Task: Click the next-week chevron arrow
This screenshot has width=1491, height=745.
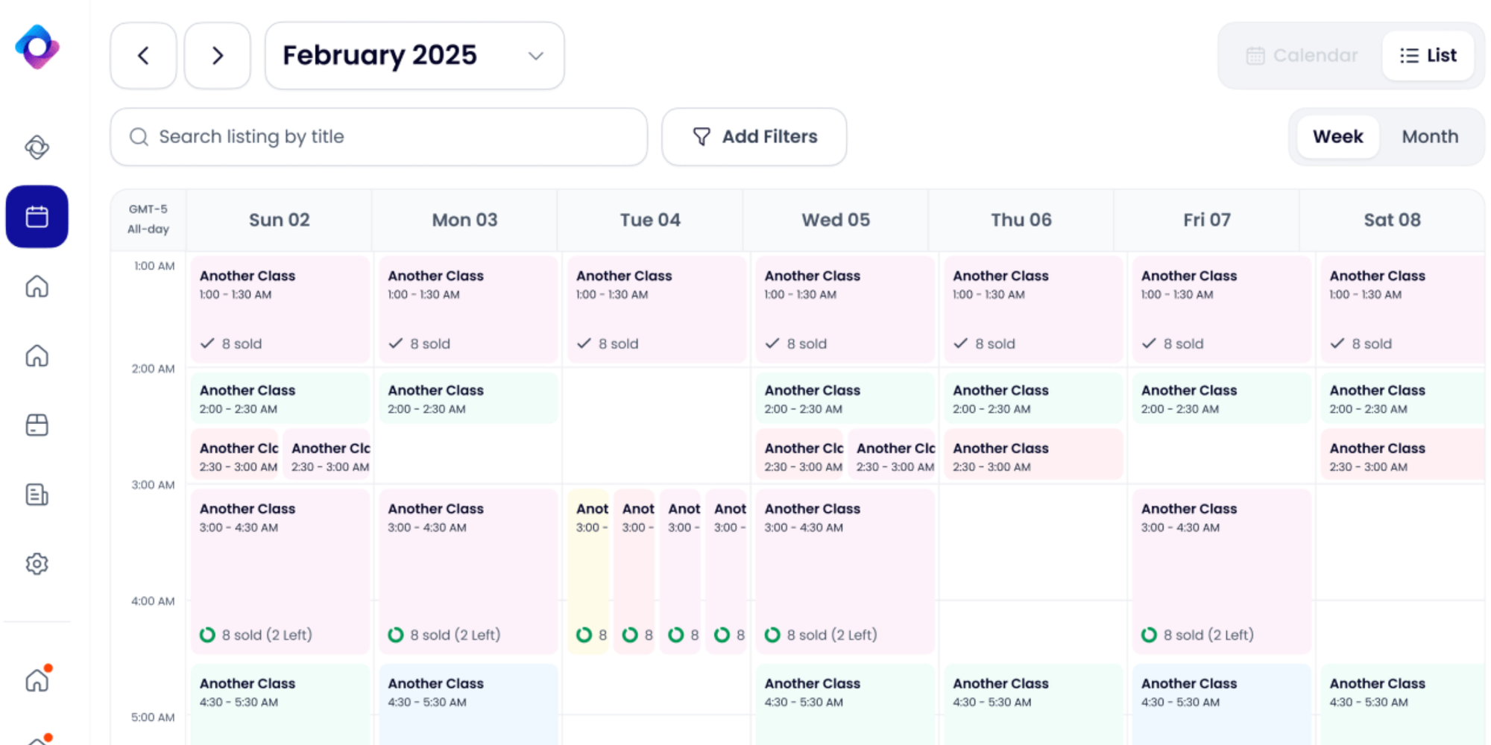Action: pyautogui.click(x=217, y=55)
